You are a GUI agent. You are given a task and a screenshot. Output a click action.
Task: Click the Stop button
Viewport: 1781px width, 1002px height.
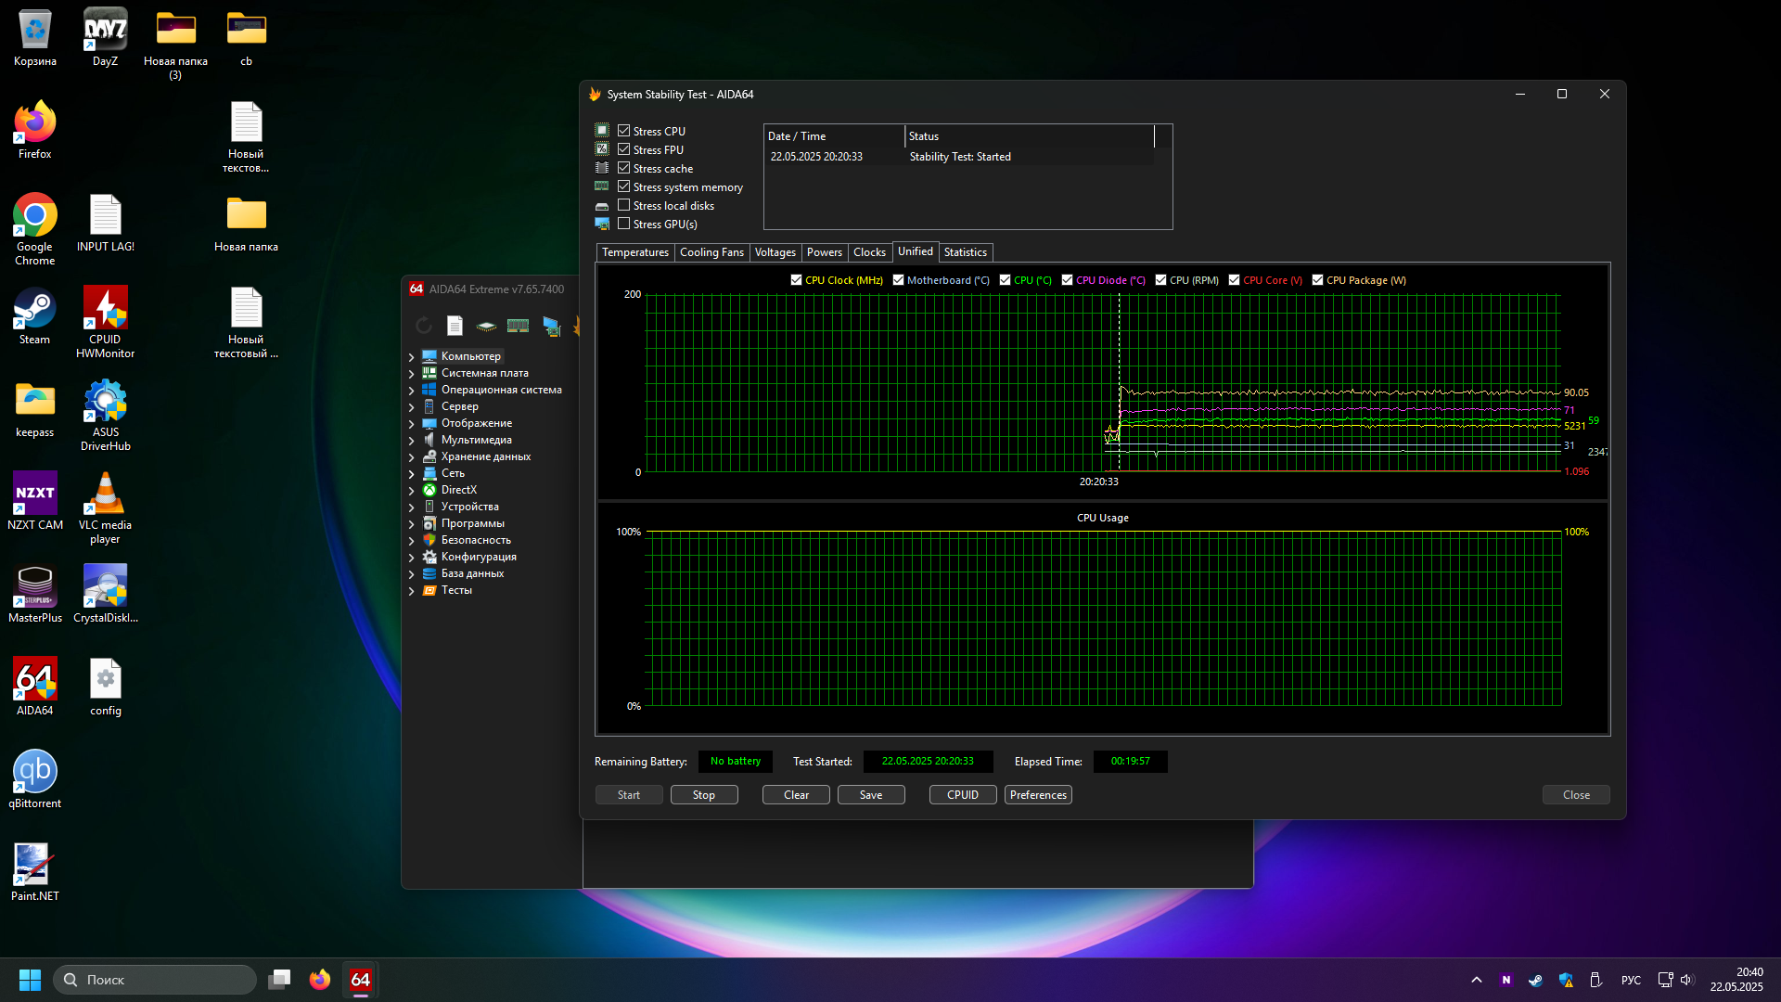[x=704, y=795]
